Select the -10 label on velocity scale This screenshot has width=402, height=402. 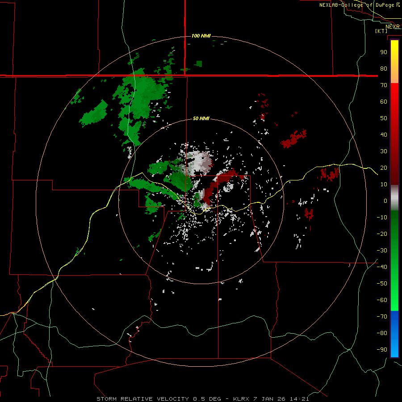382,218
